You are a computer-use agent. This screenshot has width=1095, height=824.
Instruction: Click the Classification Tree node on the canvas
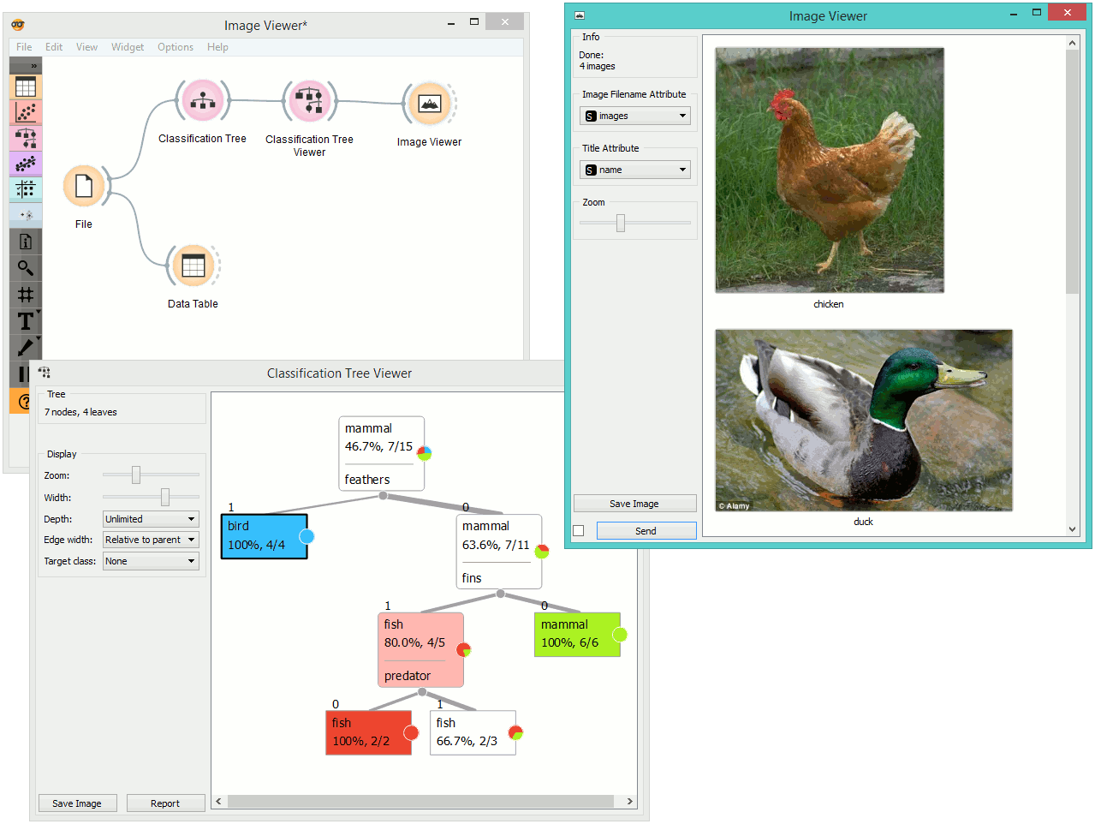(x=202, y=100)
